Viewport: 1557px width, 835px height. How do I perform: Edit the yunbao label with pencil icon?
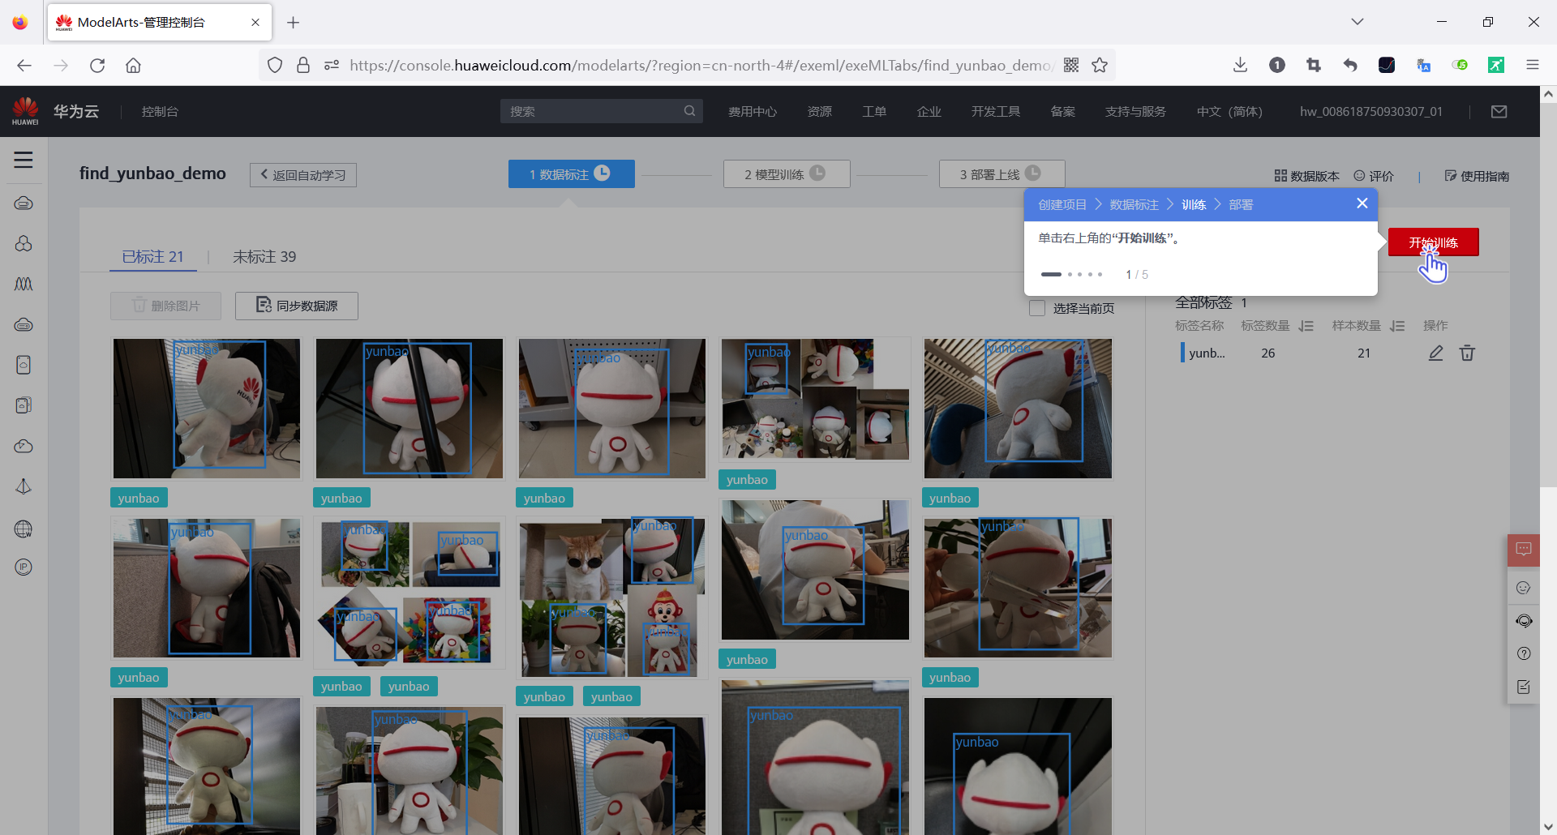[x=1435, y=353]
